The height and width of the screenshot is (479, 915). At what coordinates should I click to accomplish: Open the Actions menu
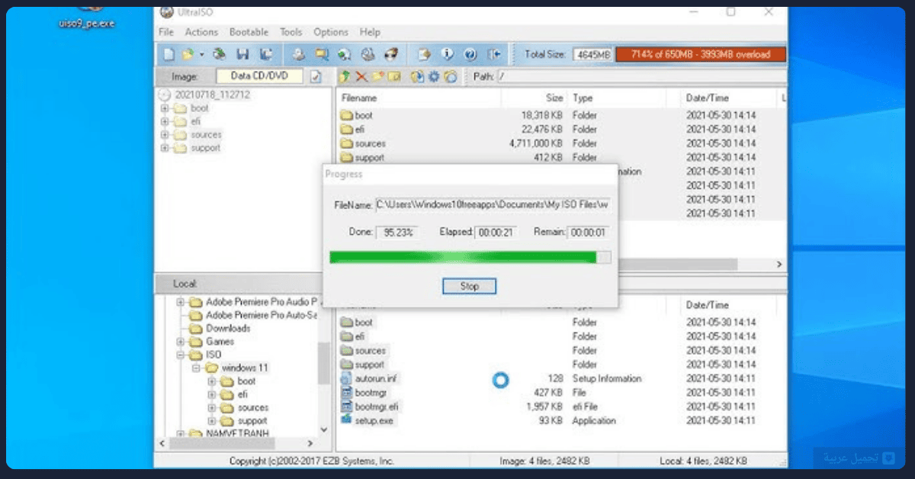tap(201, 32)
